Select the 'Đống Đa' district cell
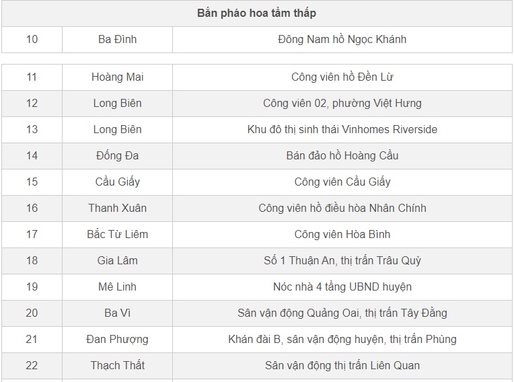514x382 pixels. click(117, 155)
